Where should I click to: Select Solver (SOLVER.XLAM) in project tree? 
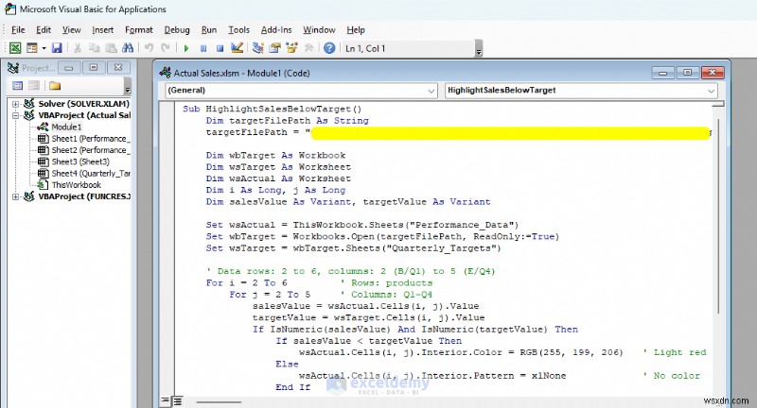[x=83, y=104]
